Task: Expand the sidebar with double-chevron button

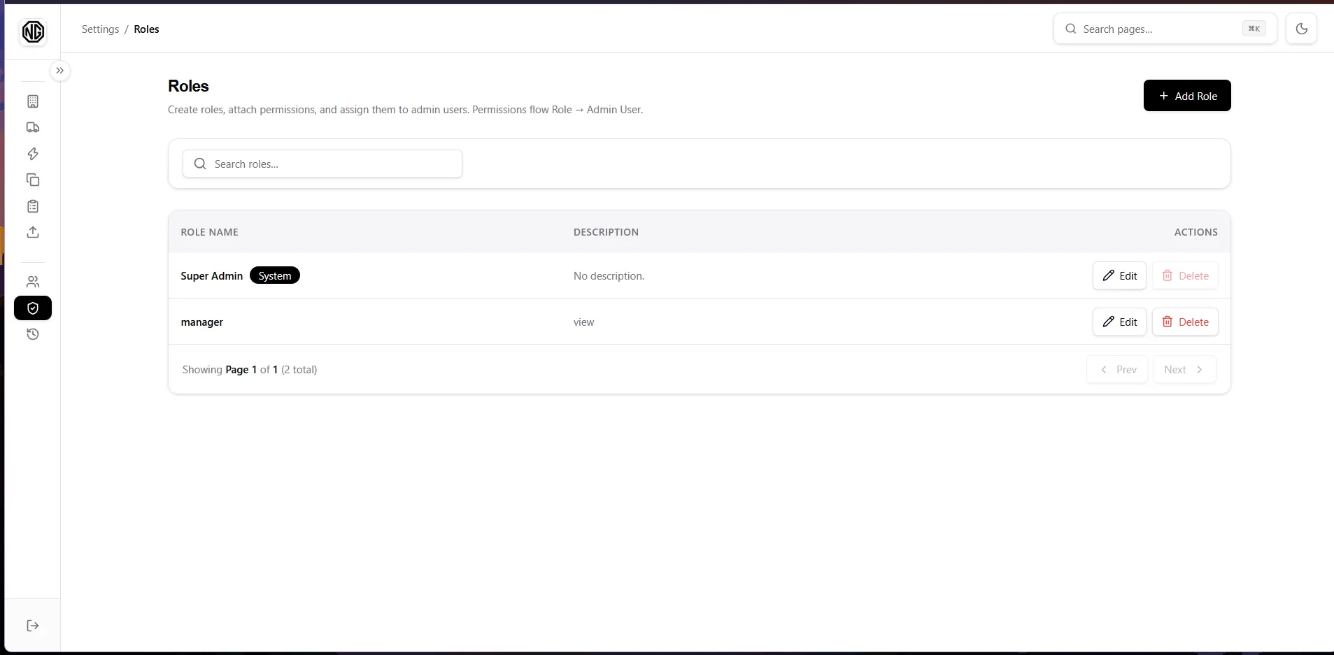Action: [60, 71]
